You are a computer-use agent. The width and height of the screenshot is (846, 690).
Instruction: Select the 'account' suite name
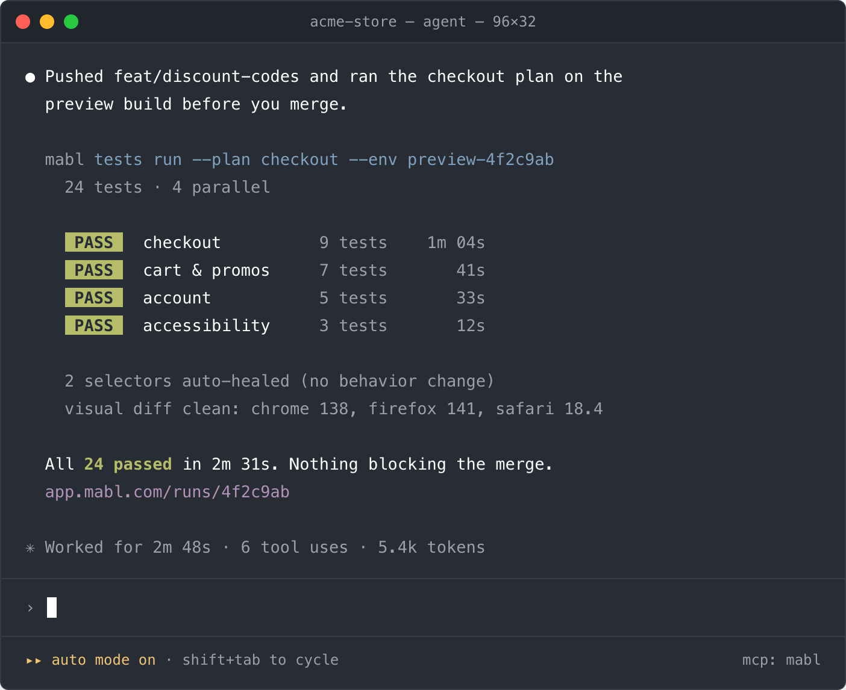177,298
